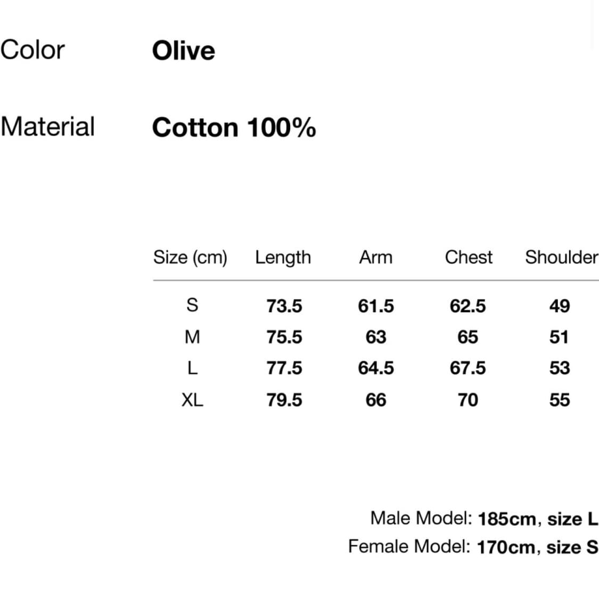Click the Length column header
The width and height of the screenshot is (599, 616).
point(283,257)
